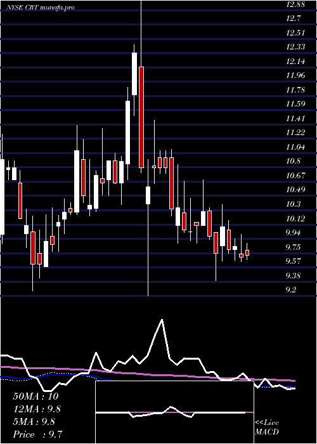The width and height of the screenshot is (317, 444).
Task: Click the 12MA : 9.8 indicator text
Action: [37, 409]
